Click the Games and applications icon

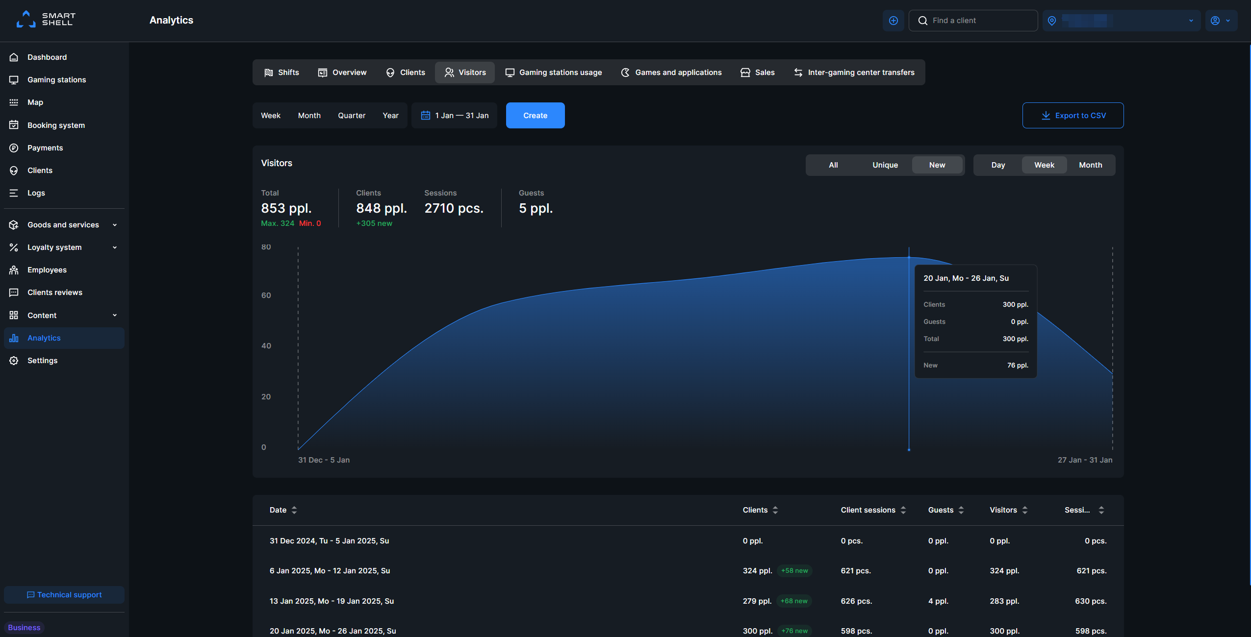(626, 73)
